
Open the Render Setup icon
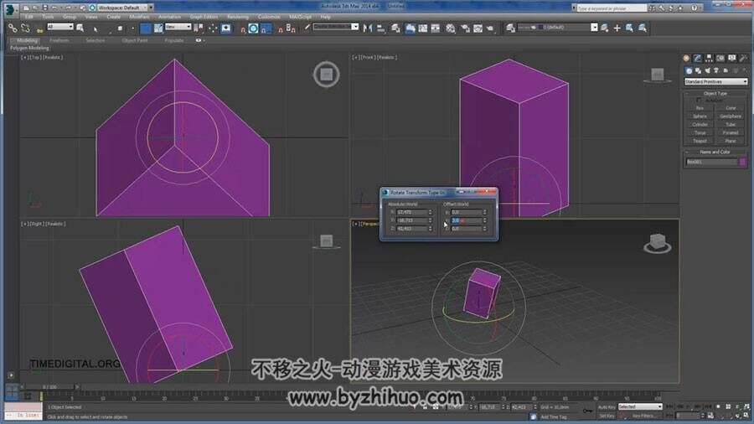tap(465, 28)
